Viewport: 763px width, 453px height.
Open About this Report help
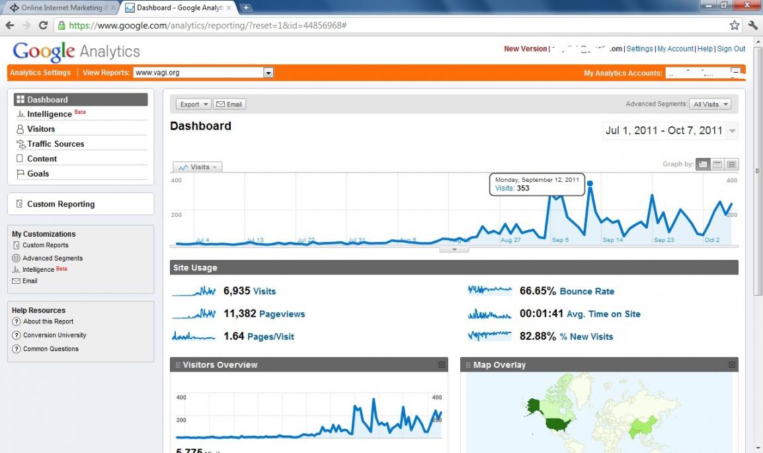pyautogui.click(x=48, y=321)
